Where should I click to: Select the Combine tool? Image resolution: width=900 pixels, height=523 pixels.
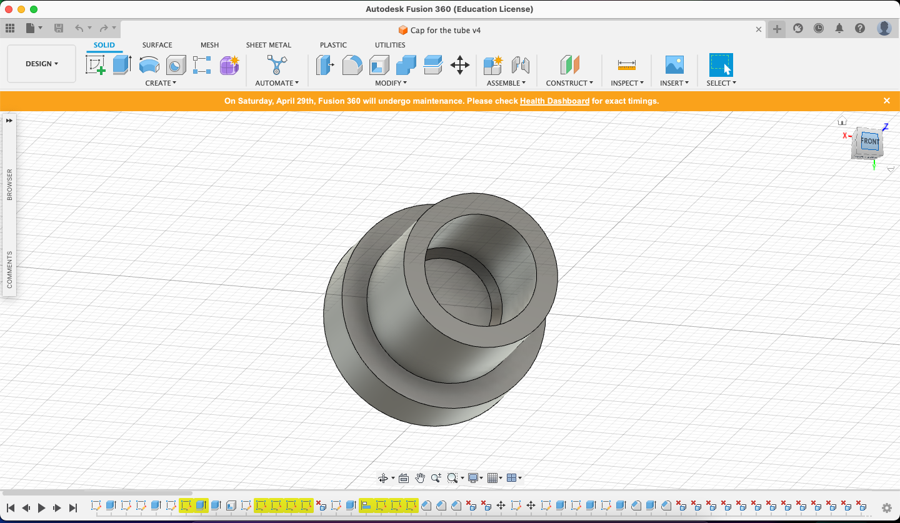coord(406,65)
